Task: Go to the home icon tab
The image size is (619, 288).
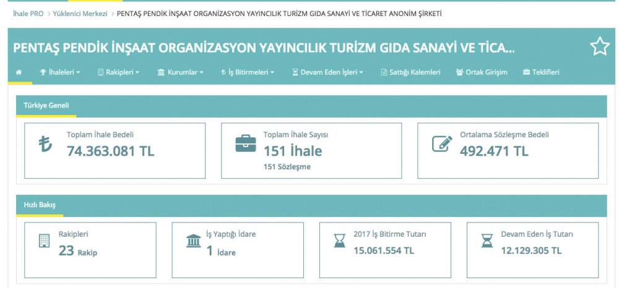Action: tap(19, 72)
